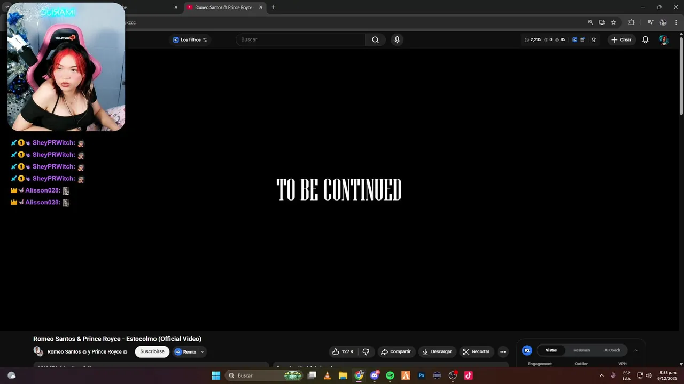684x384 pixels.
Task: Open the 'Los filtros' dropdown
Action: click(190, 40)
